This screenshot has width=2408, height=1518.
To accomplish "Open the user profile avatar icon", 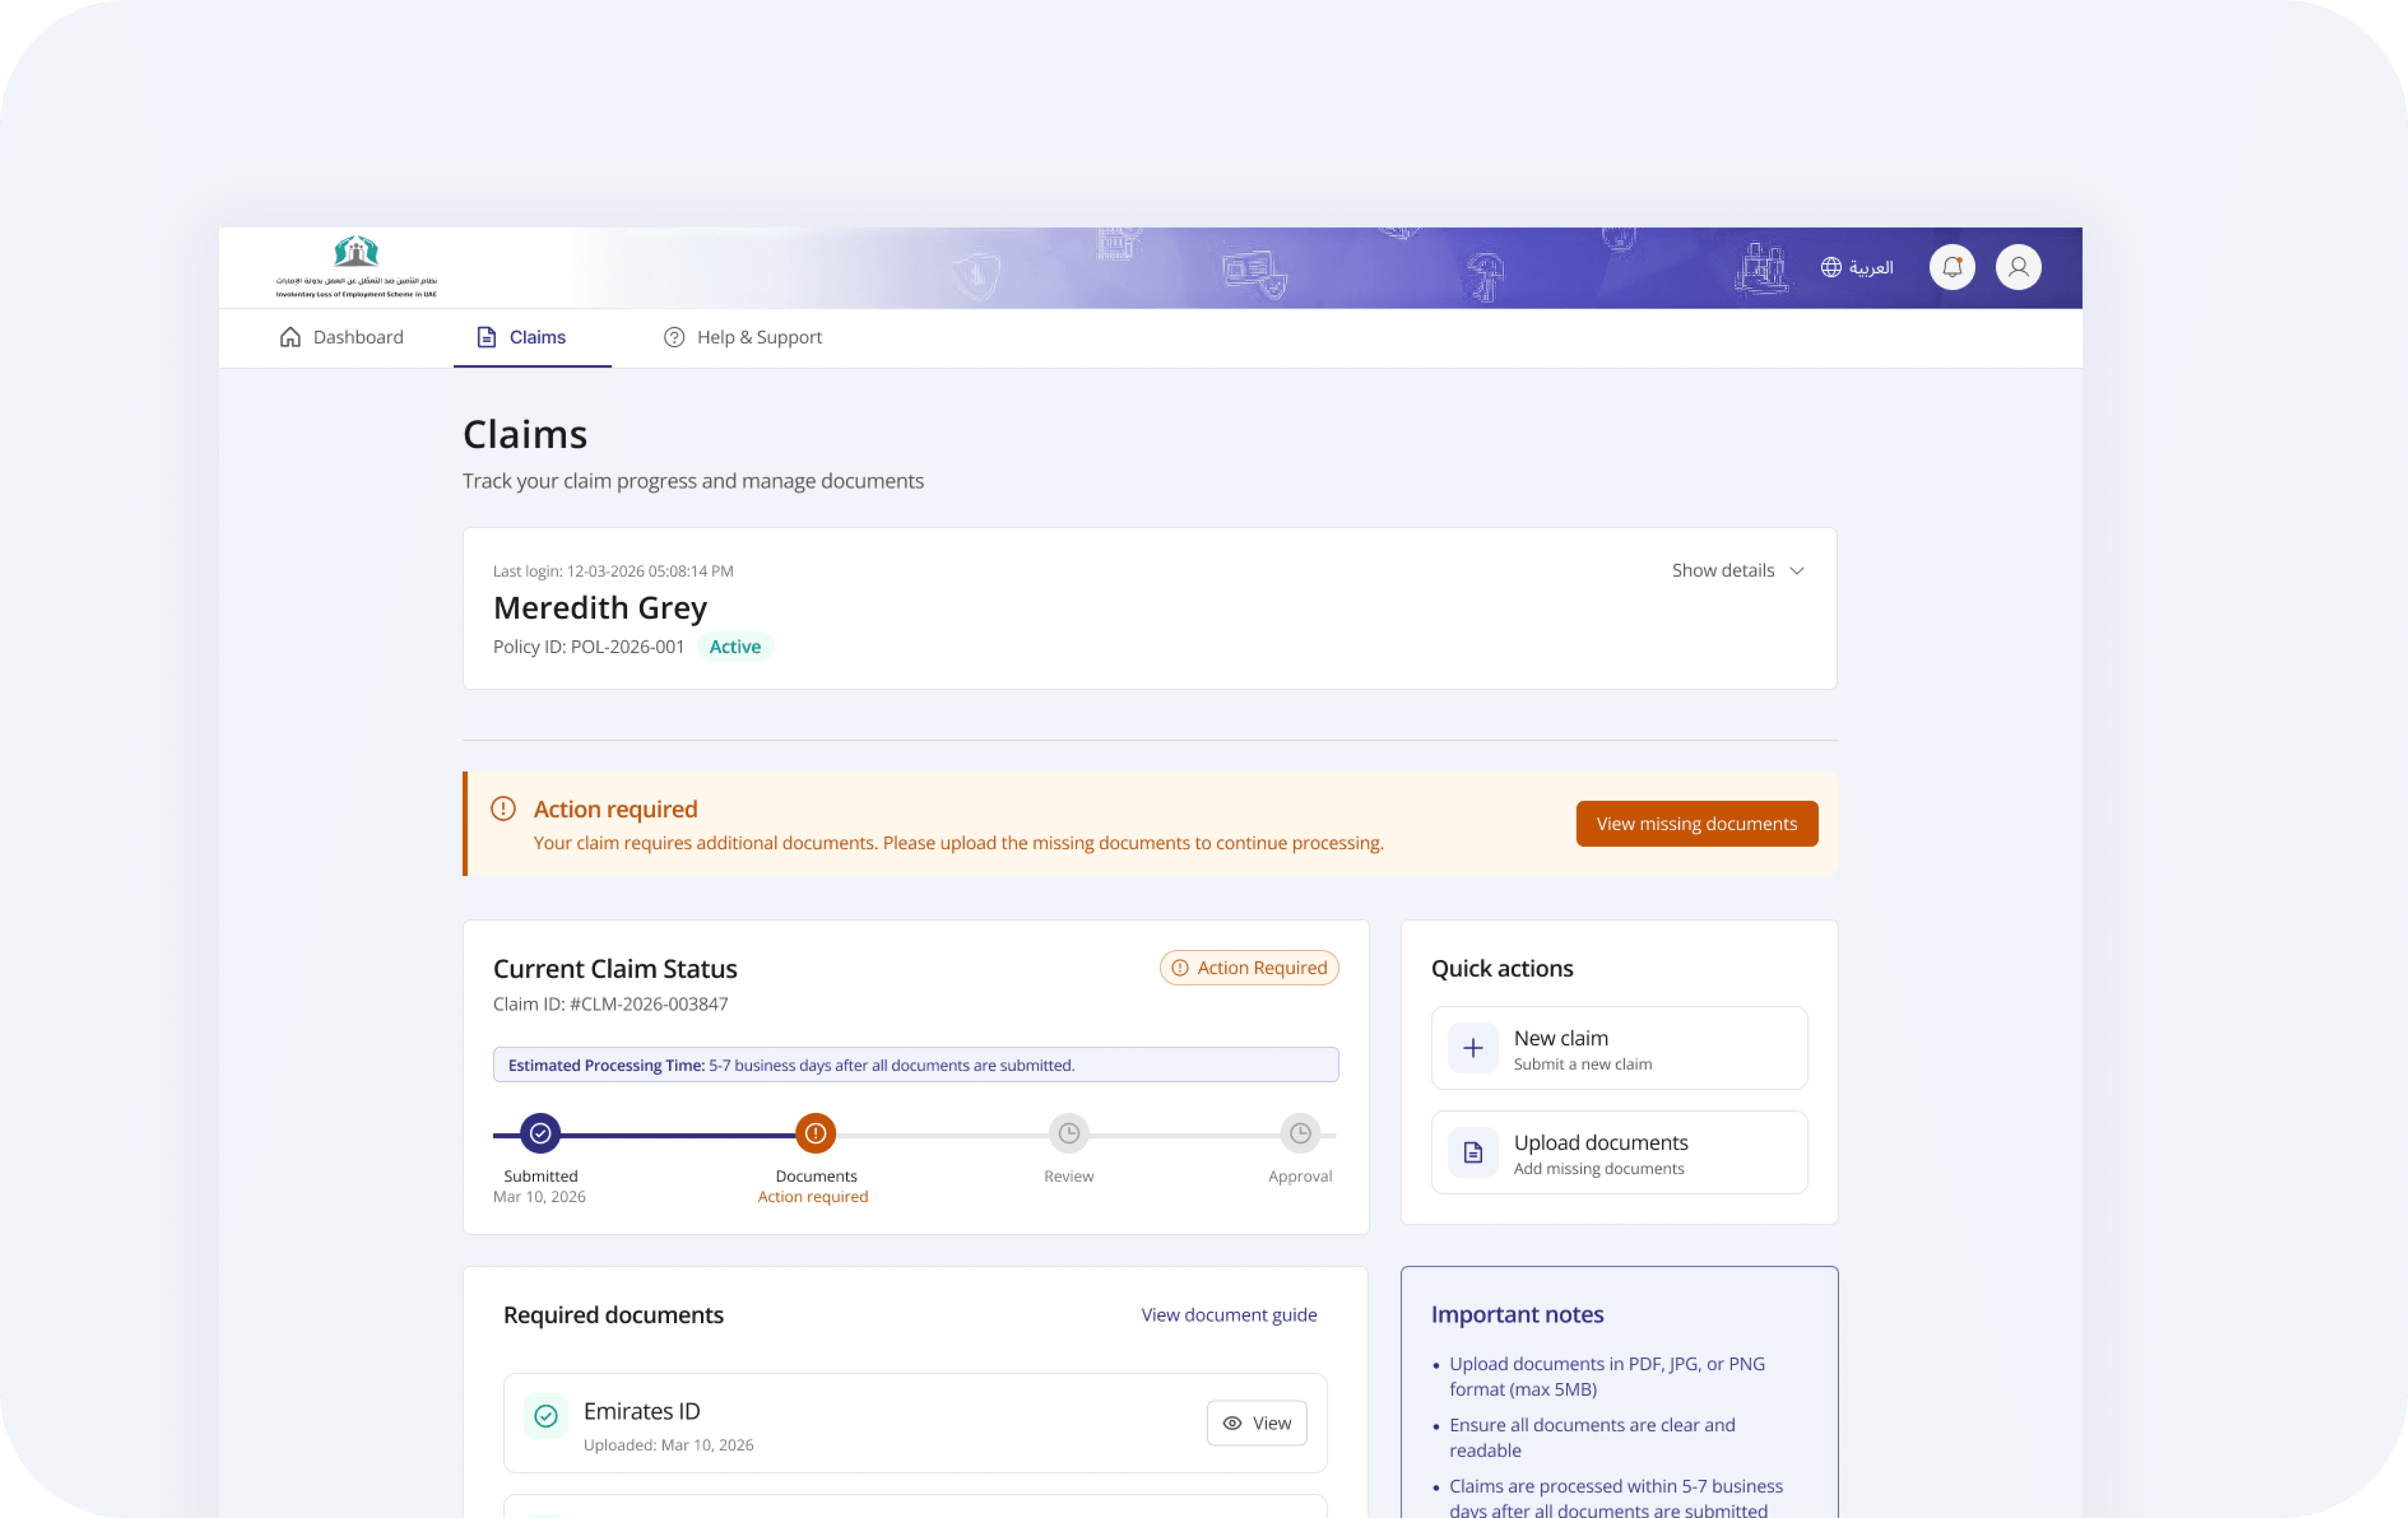I will (x=2018, y=267).
